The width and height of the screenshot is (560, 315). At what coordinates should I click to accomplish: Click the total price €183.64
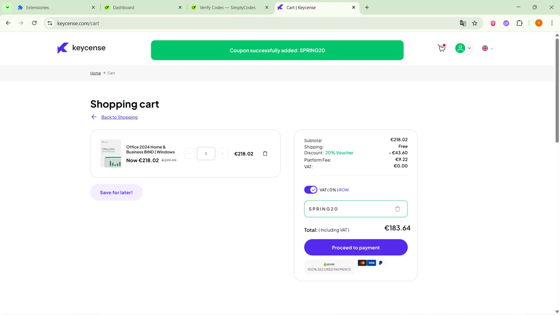tap(397, 228)
